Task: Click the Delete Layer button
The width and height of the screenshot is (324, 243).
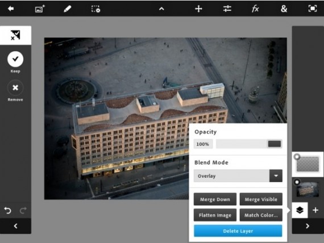Action: [238, 231]
